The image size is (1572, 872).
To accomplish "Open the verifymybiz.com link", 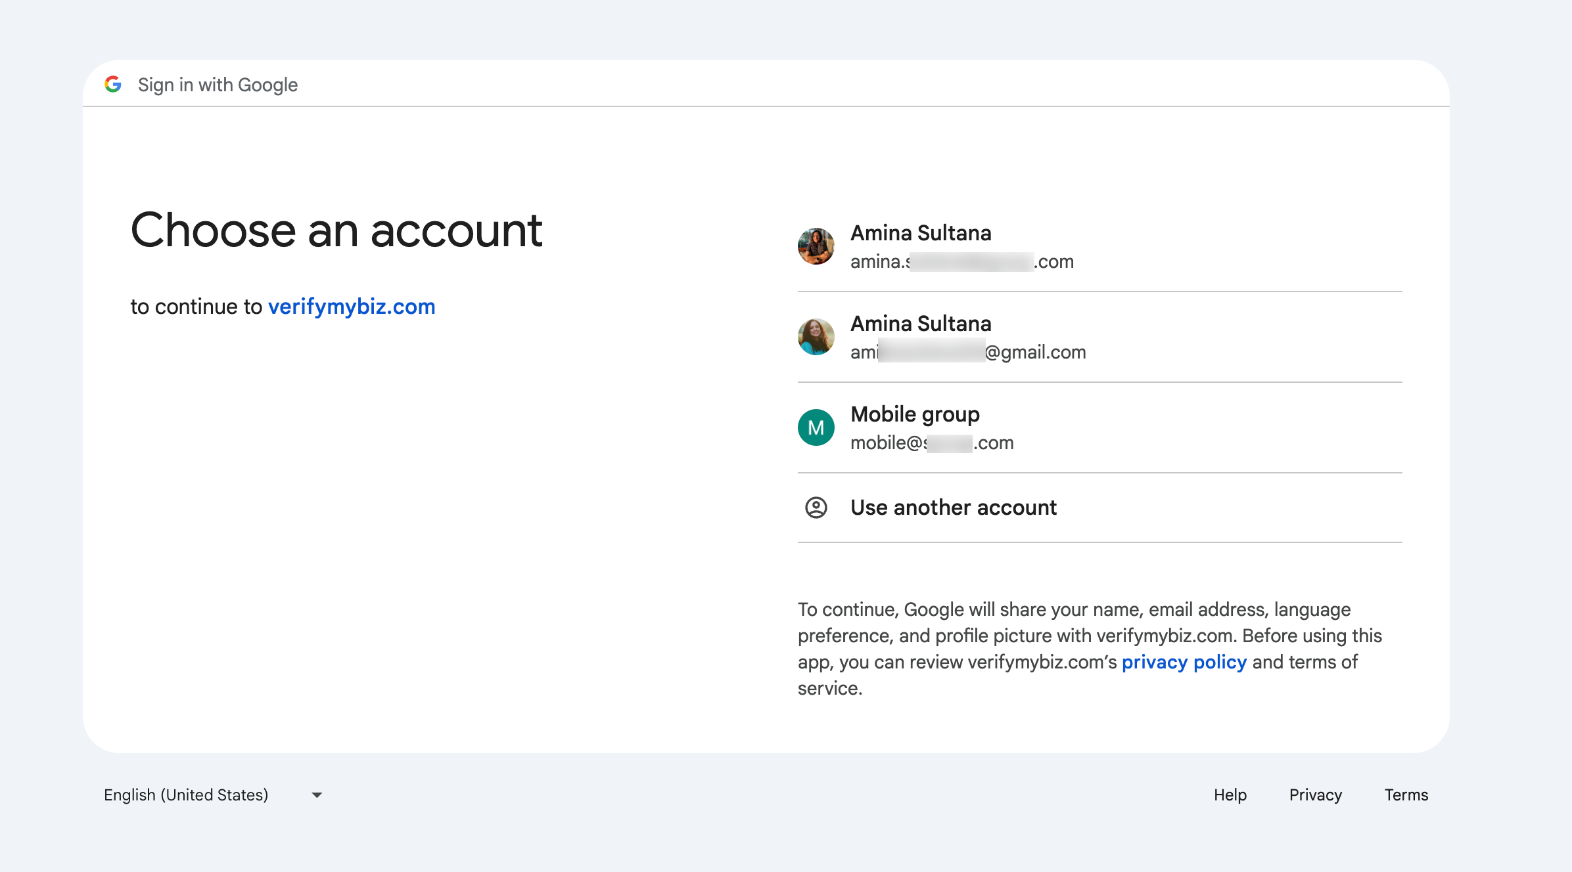I will [x=352, y=307].
